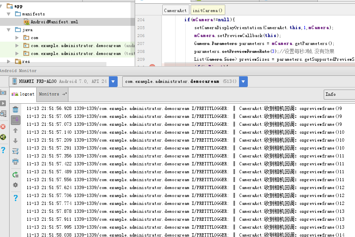This screenshot has height=237, width=355.
Task: Select the log entry at 21:51:57.291
Action: tap(185, 148)
